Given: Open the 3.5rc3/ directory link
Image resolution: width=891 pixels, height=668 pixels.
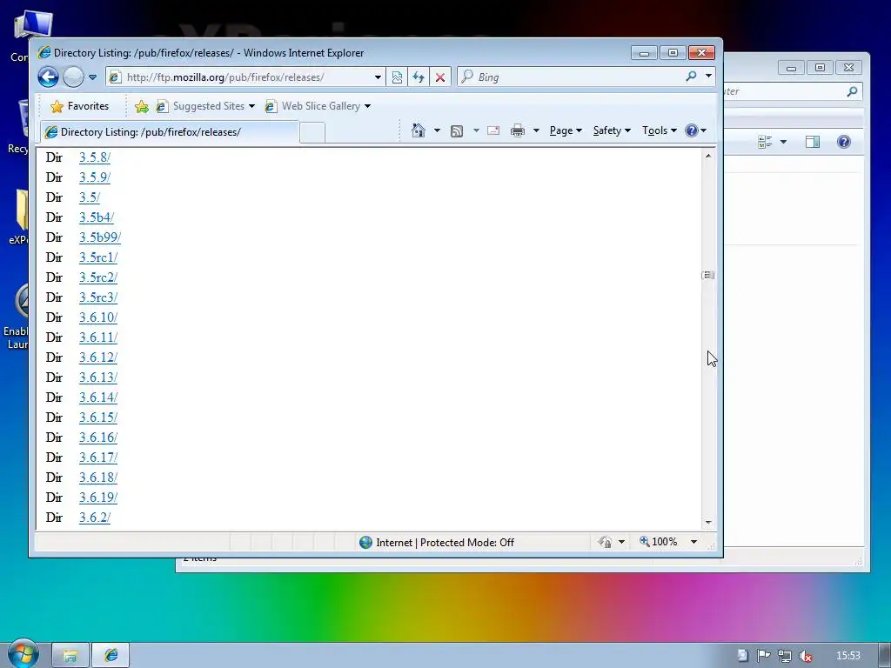Looking at the screenshot, I should pos(97,297).
